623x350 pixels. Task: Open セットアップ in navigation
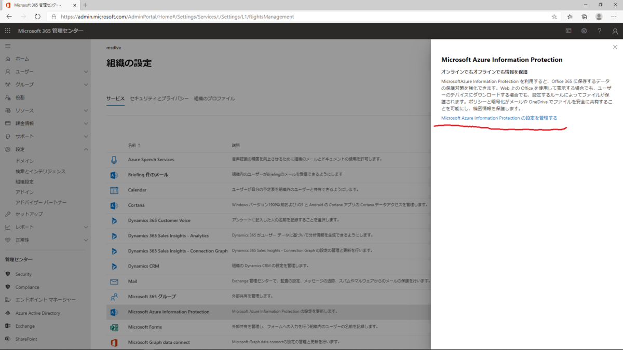[29, 214]
